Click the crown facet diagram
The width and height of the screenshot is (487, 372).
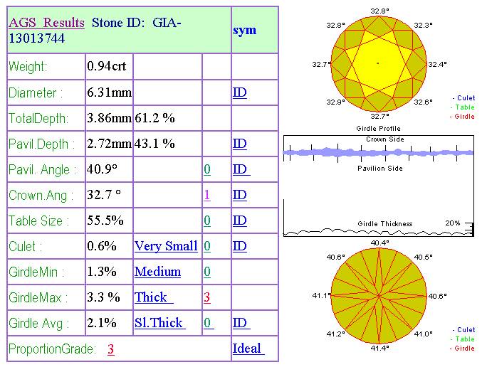(378, 63)
